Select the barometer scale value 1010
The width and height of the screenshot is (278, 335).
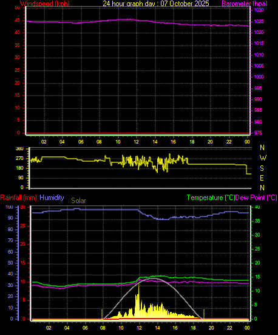(259, 55)
